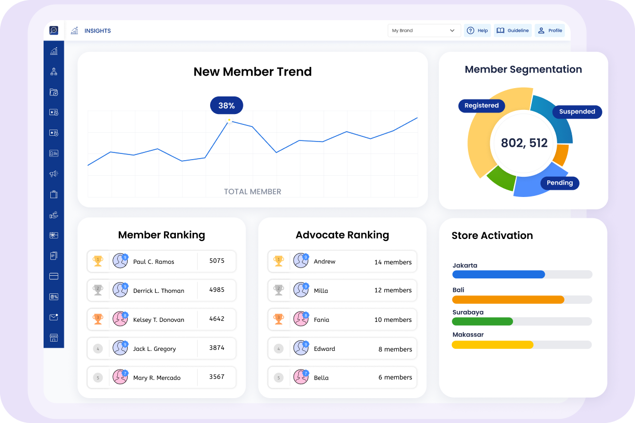Click the Registered segment label

[481, 106]
